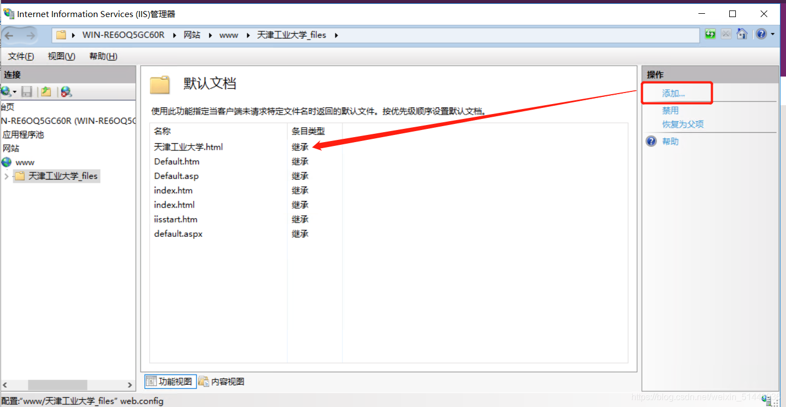Click the Stop icon in address toolbar
Image resolution: width=786 pixels, height=407 pixels.
coord(727,34)
